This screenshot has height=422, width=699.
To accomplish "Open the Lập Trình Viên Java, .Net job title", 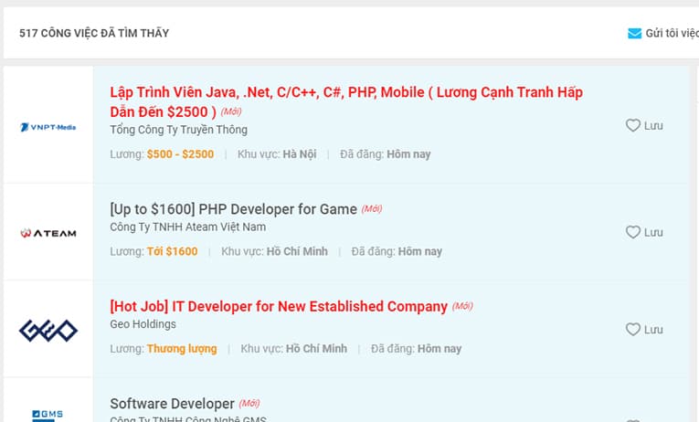I will tap(346, 101).
